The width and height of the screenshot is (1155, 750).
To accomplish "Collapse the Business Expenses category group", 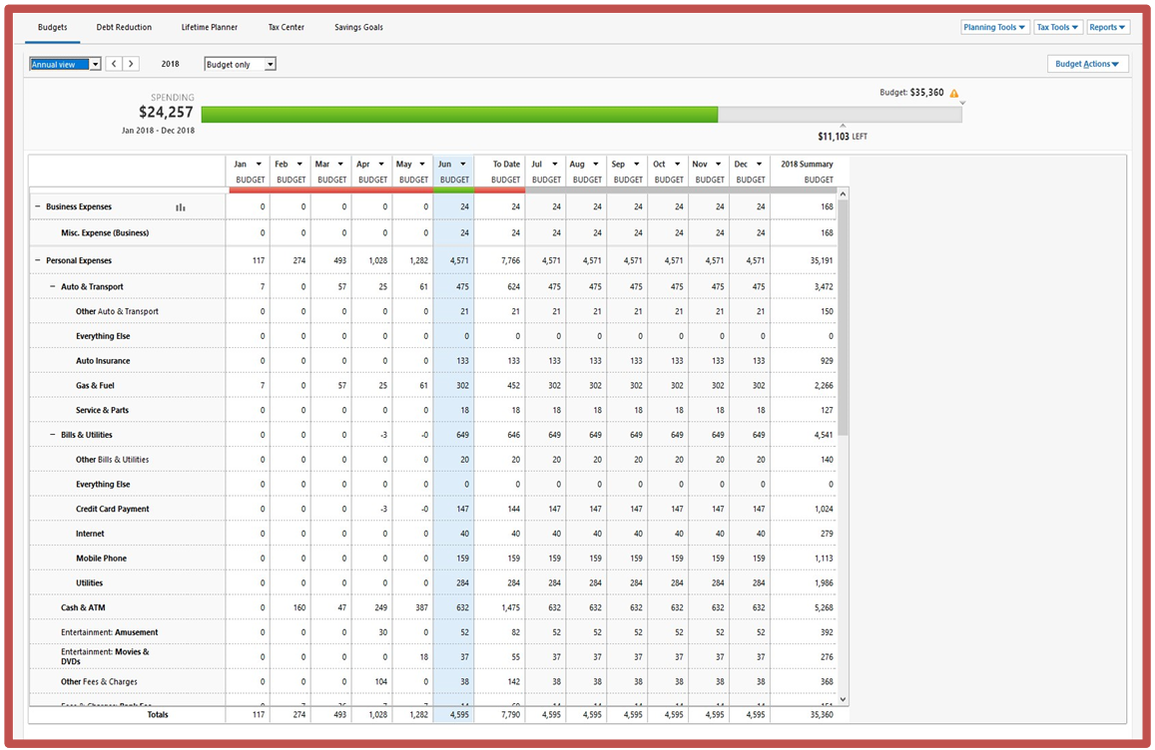I will (38, 206).
